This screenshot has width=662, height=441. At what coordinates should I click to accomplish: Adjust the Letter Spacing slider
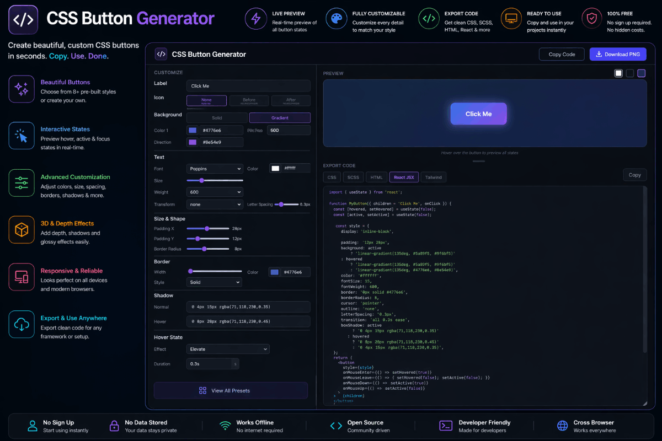coord(286,205)
